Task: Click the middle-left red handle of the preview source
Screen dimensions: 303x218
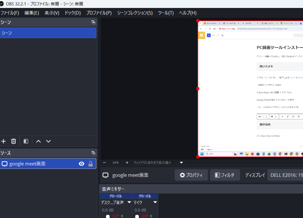Action: (198, 89)
